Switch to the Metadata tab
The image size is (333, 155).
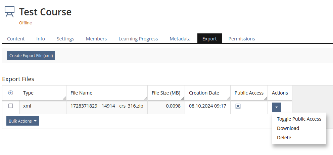pos(180,39)
